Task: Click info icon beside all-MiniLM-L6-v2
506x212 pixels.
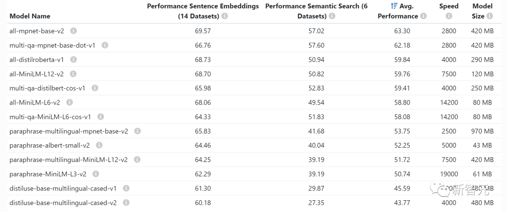Action: [70, 102]
